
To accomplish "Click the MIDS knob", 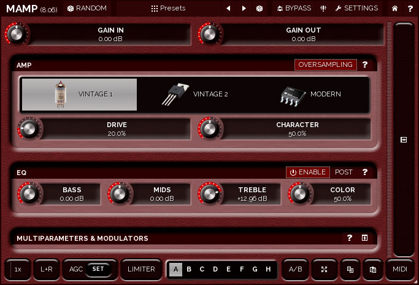I will pyautogui.click(x=120, y=194).
